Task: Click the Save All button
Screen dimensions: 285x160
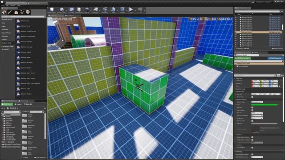Action: (x=28, y=104)
